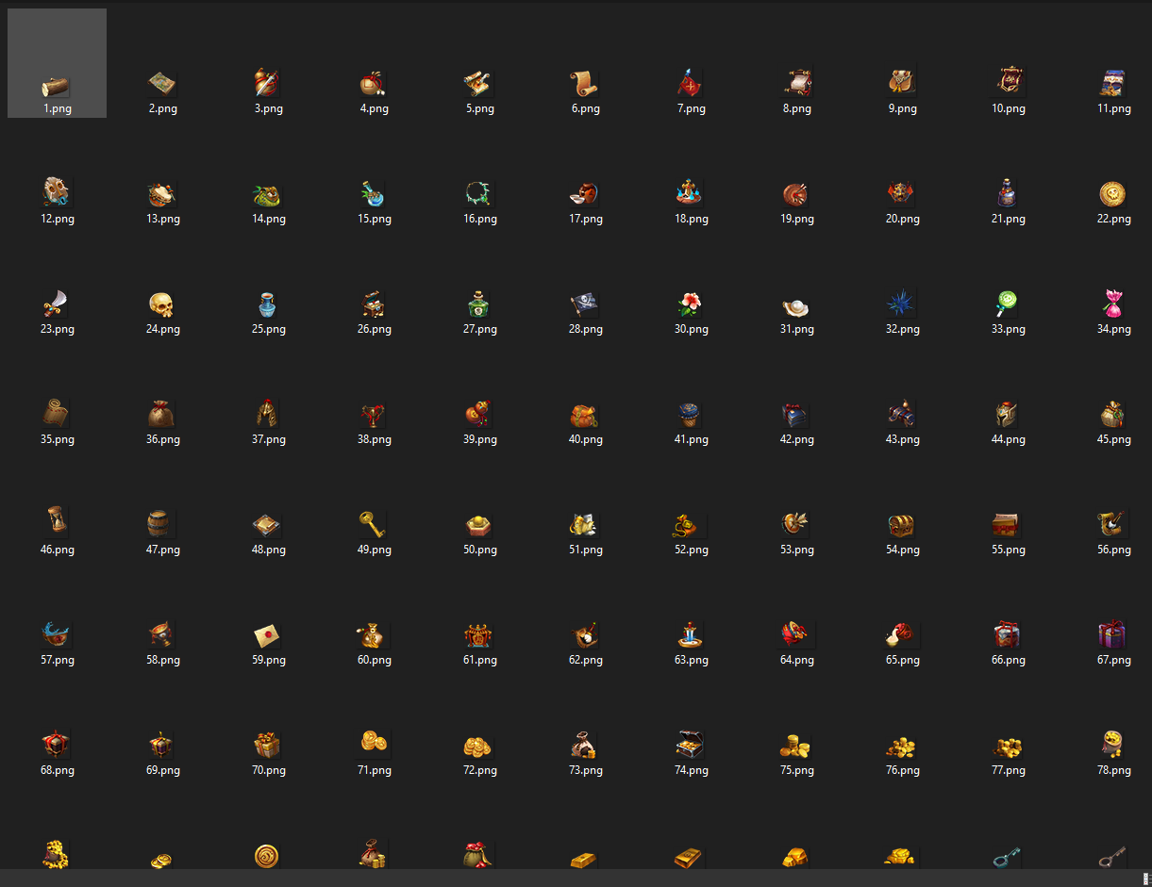Viewport: 1152px width, 887px height.
Task: Click the file name 20.png
Action: [902, 219]
